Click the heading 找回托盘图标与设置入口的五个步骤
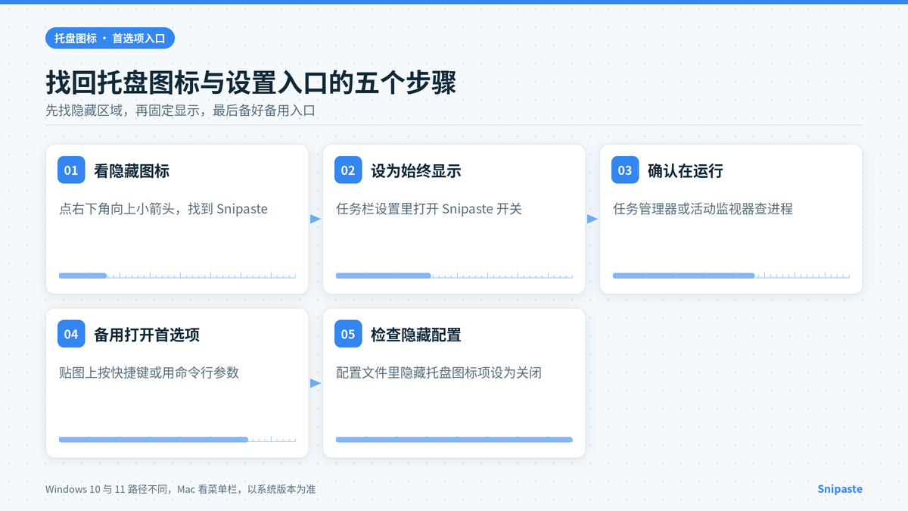Viewport: 908px width, 511px height. [250, 83]
